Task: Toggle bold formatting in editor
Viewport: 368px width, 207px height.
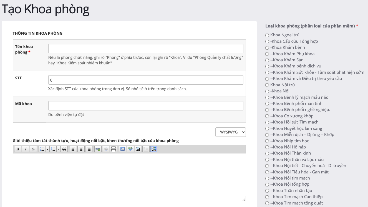Action: (x=18, y=149)
